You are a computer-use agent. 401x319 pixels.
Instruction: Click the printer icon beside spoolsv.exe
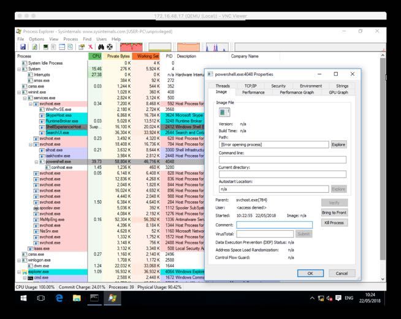[36, 208]
